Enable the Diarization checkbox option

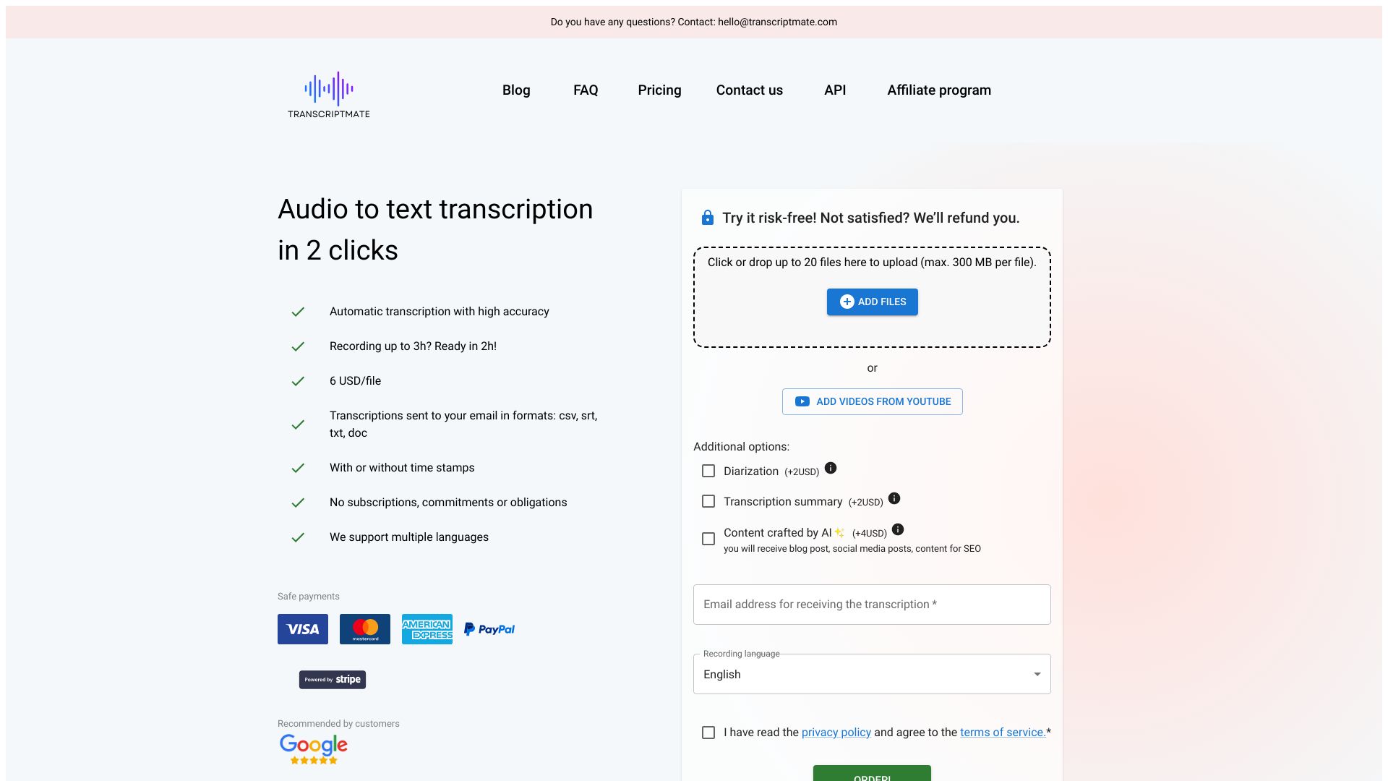(708, 471)
